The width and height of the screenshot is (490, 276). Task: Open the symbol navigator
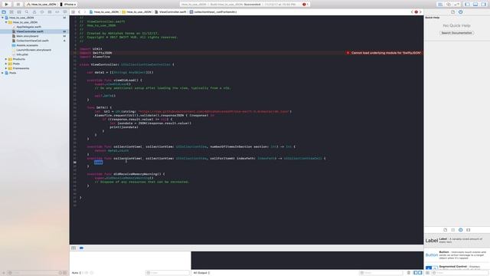tap(19, 12)
